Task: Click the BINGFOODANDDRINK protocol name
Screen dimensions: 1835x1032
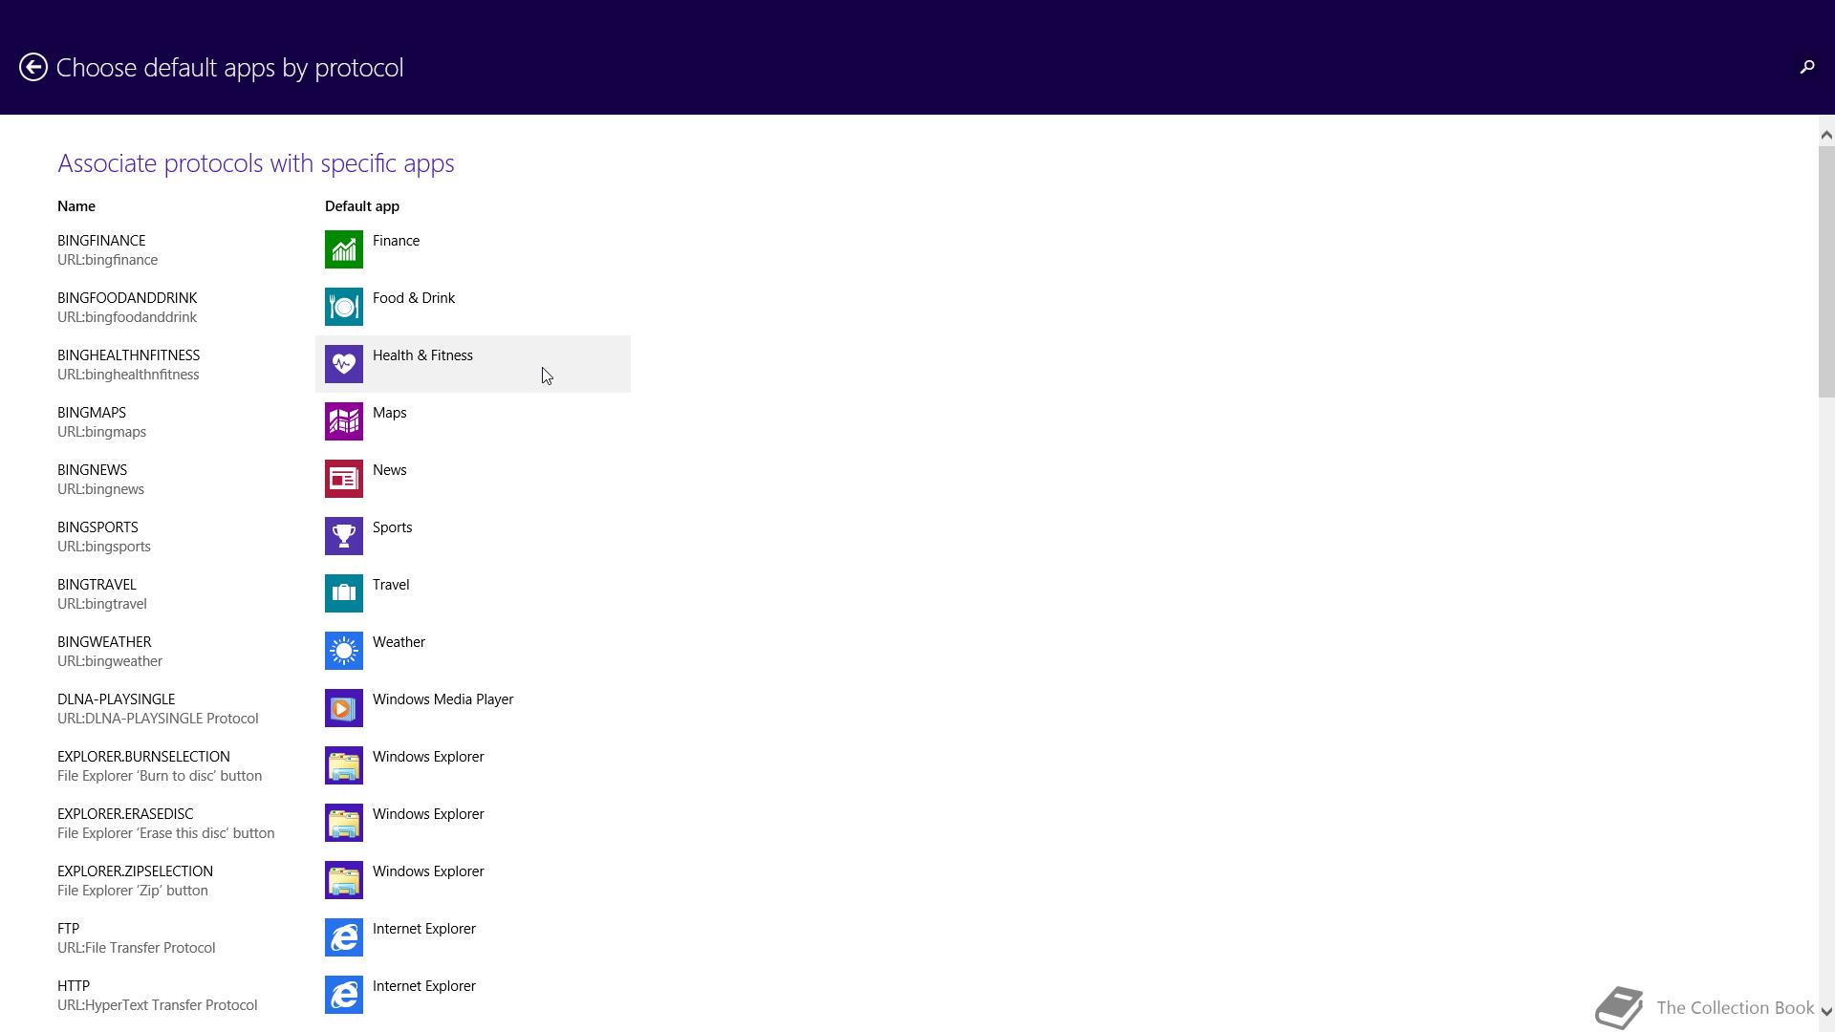Action: click(x=127, y=298)
